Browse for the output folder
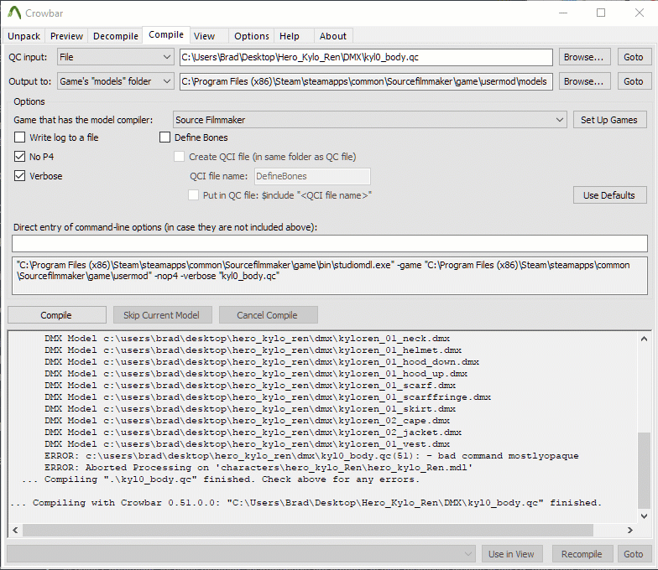 click(584, 81)
